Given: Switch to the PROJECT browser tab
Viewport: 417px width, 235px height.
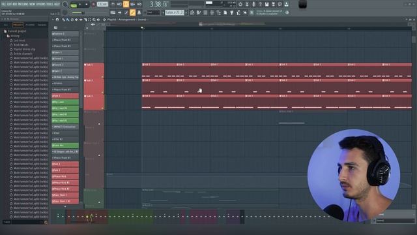Looking at the screenshot, I should pyautogui.click(x=18, y=25).
